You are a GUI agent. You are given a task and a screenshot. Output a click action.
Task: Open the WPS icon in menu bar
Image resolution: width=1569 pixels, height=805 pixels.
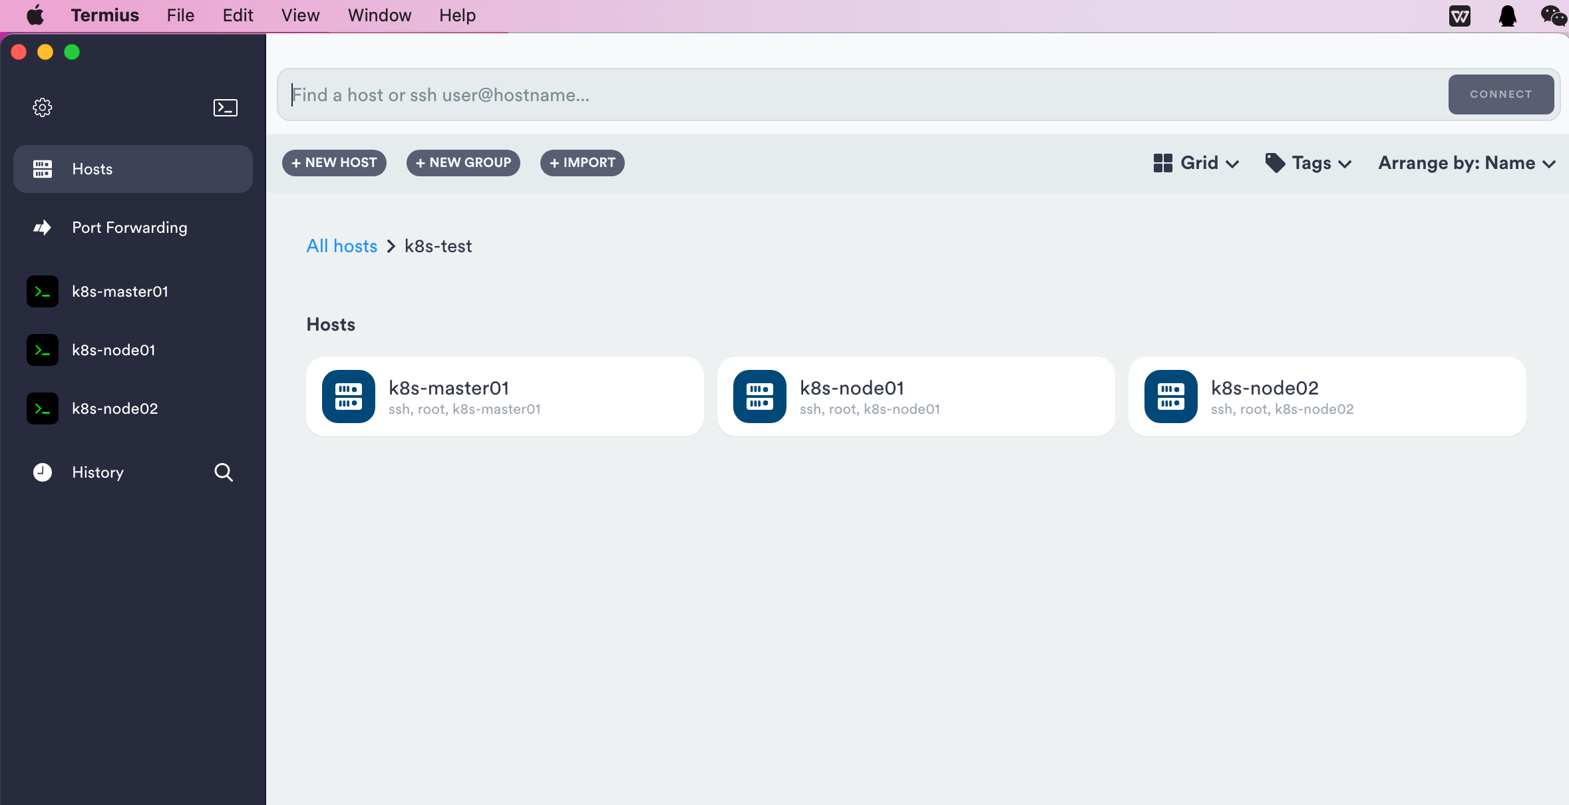1460,15
